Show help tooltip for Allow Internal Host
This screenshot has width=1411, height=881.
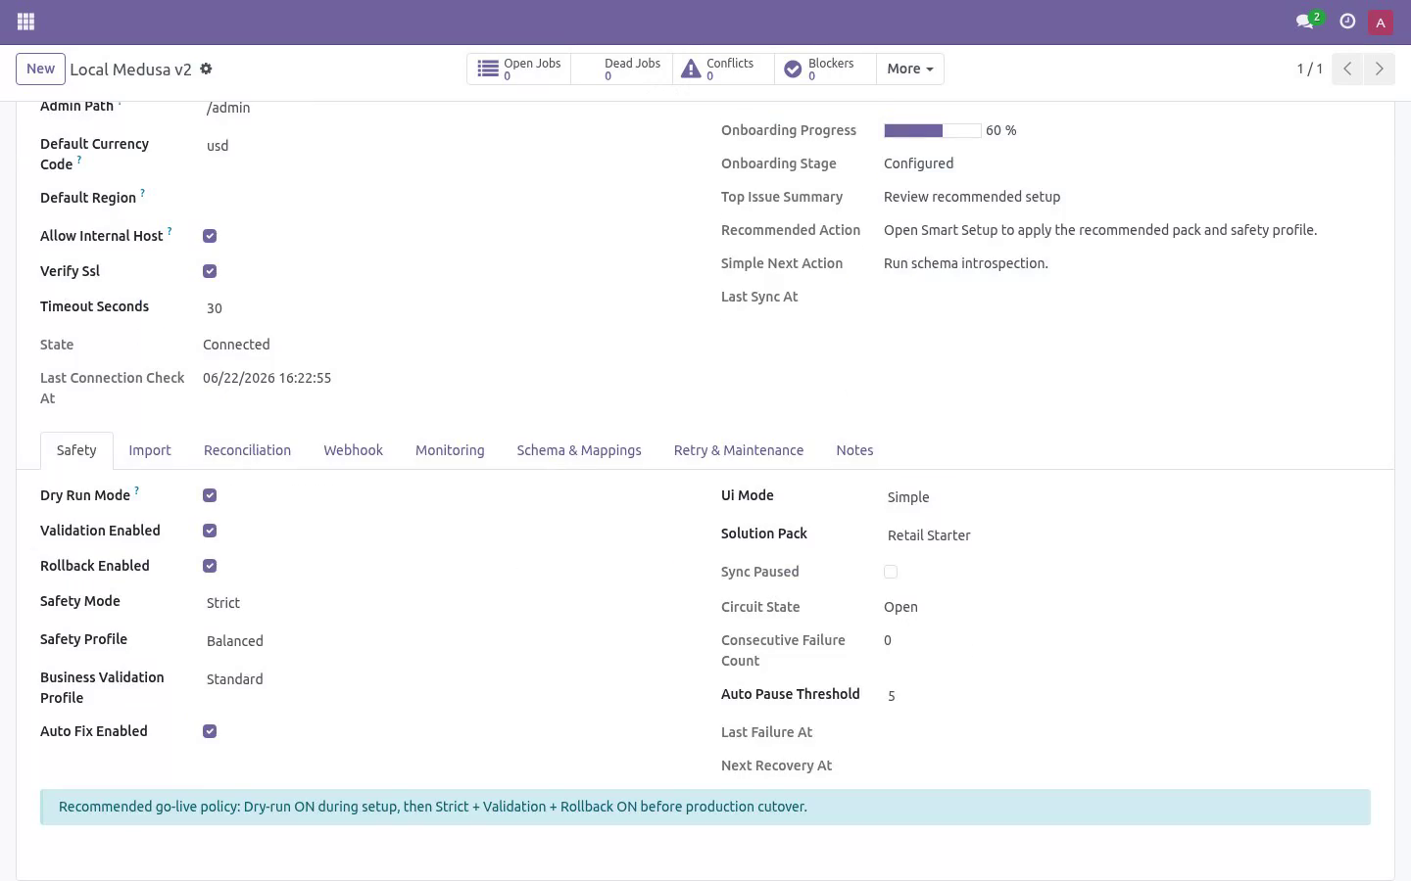click(x=170, y=231)
